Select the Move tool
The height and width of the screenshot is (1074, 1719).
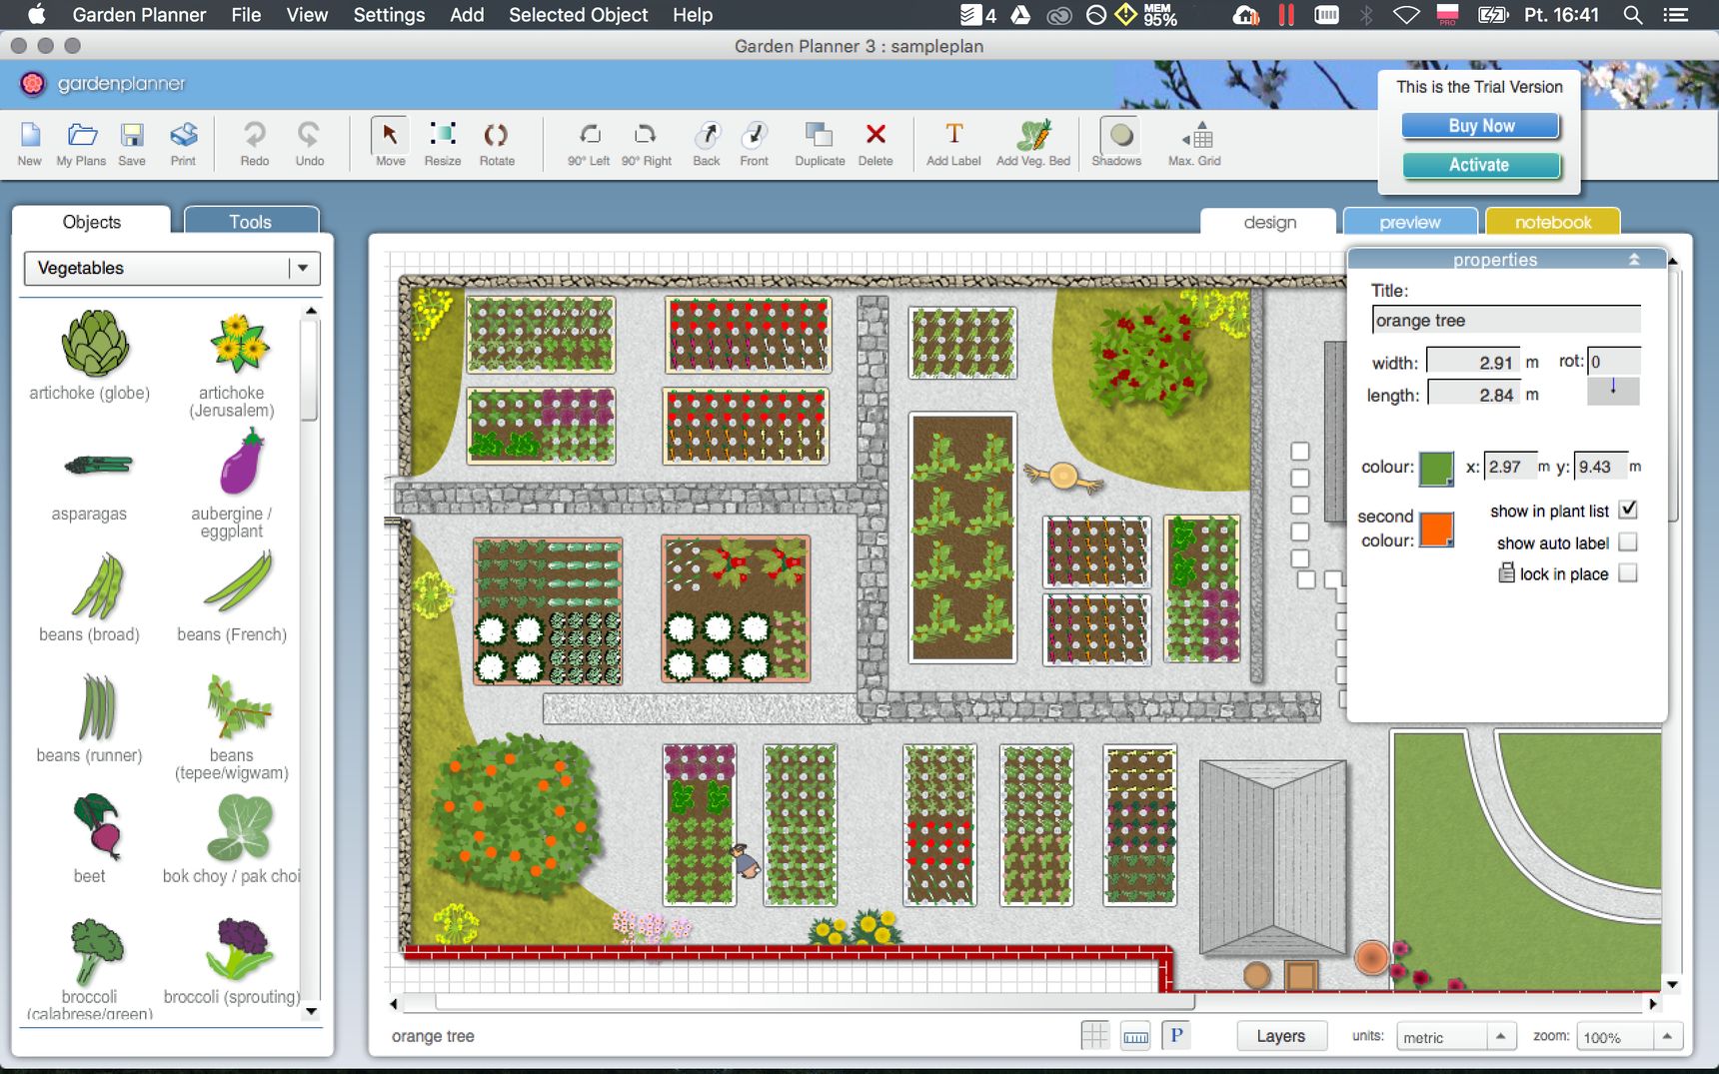click(x=390, y=143)
